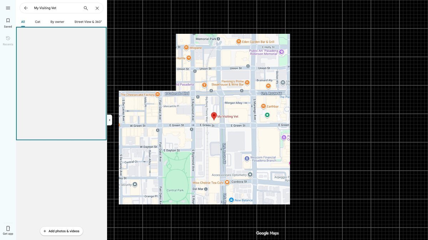Select Wescom Financial bank marker

point(247,158)
